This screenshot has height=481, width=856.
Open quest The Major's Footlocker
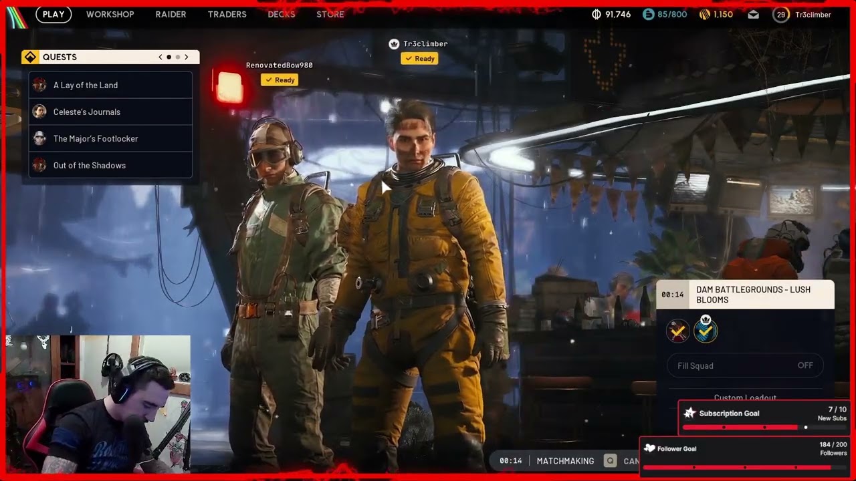point(110,138)
